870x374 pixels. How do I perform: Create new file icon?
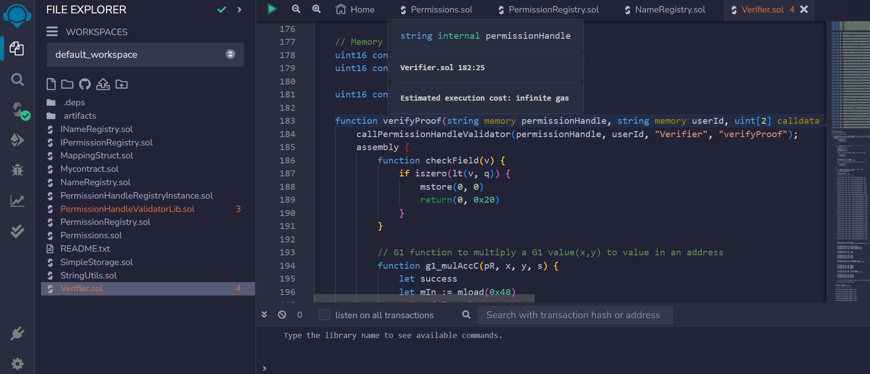(51, 84)
